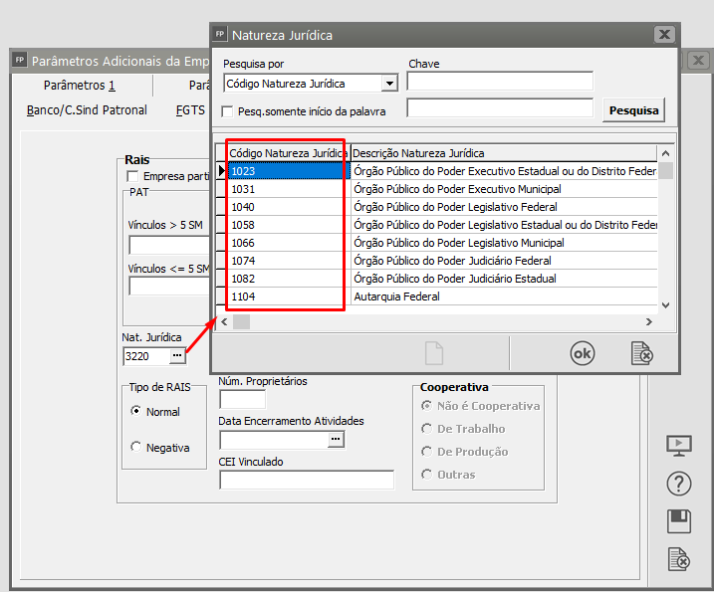Click the discard document icon at bottom right
The width and height of the screenshot is (714, 592).
pos(678,559)
